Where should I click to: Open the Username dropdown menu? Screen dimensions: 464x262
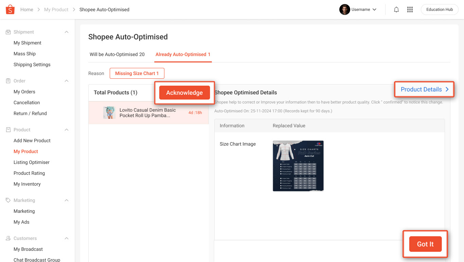(364, 10)
